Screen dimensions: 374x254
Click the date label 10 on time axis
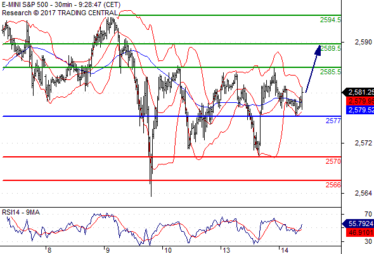168,250
